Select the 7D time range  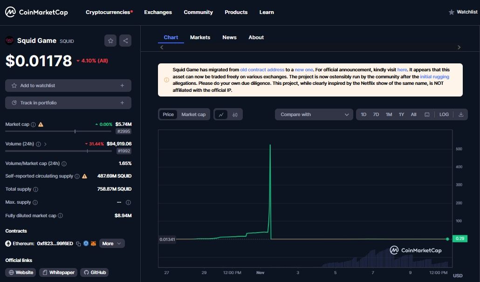tap(376, 115)
